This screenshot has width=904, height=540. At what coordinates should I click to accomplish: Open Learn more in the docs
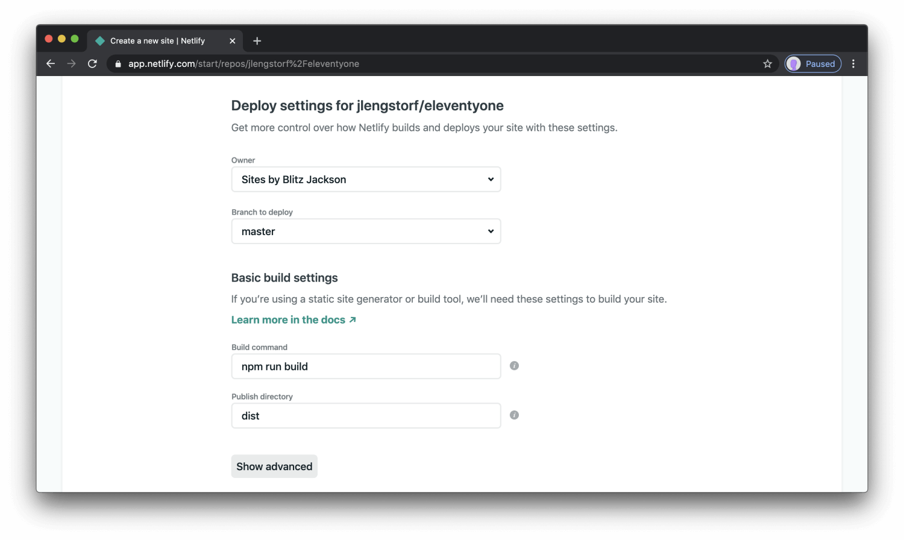pyautogui.click(x=289, y=319)
